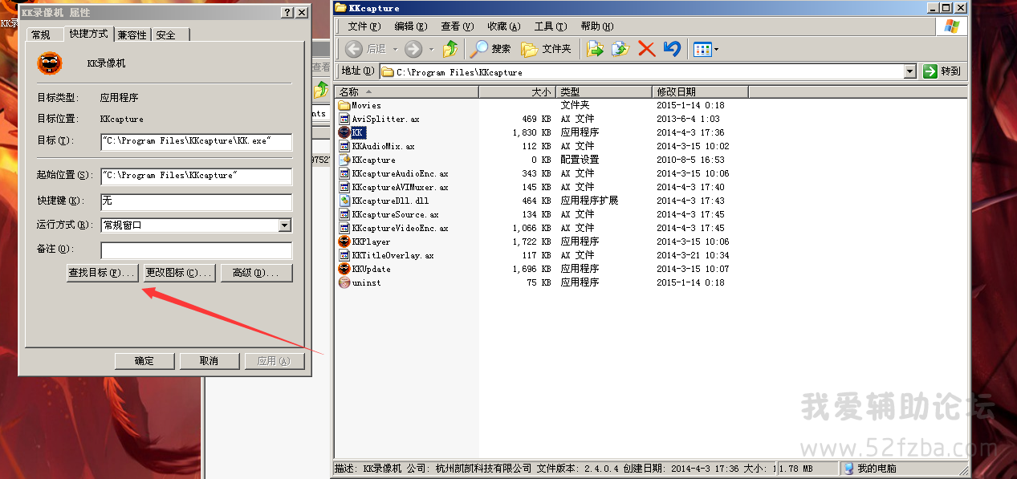
Task: Select the KKPlayer application file
Action: pyautogui.click(x=371, y=242)
